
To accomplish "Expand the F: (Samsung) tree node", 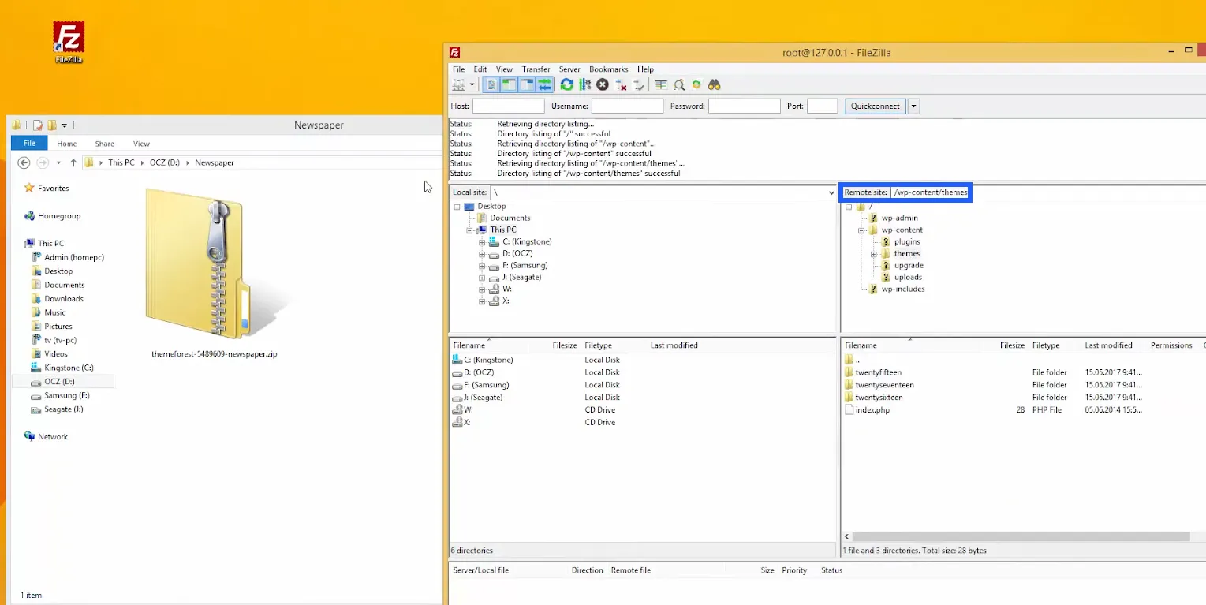I will (482, 266).
